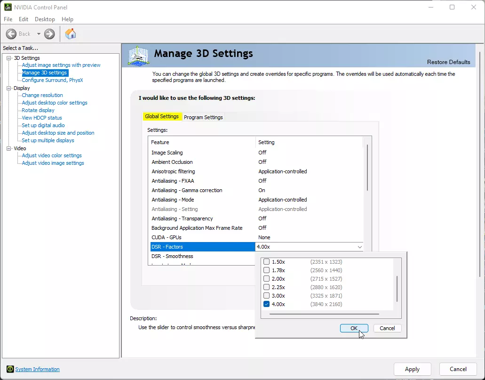Check the 2.25x DSR factor checkbox
This screenshot has height=380, width=485.
266,287
